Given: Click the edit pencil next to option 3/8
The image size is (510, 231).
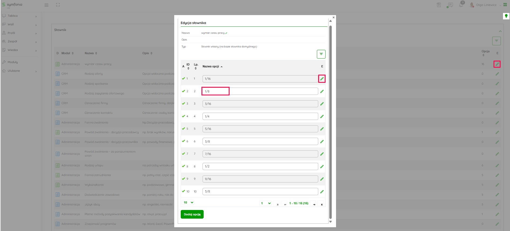Looking at the screenshot, I should (x=322, y=142).
